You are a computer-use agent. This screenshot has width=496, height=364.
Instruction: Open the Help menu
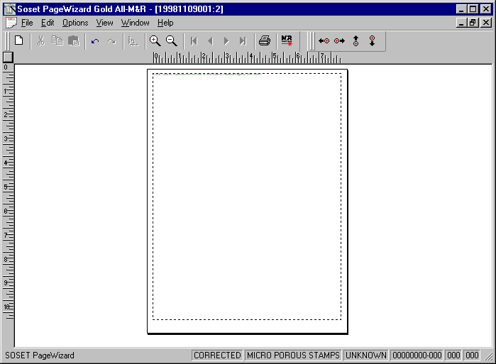(165, 23)
